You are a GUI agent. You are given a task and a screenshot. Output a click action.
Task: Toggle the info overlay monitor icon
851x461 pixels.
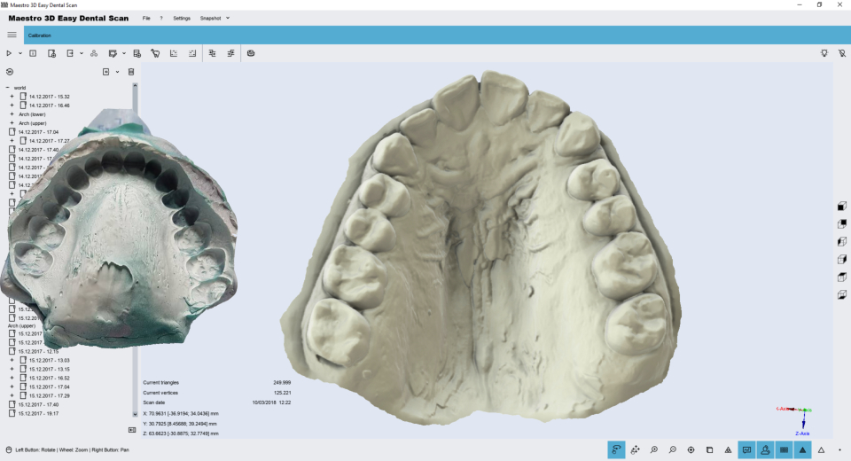(x=746, y=449)
